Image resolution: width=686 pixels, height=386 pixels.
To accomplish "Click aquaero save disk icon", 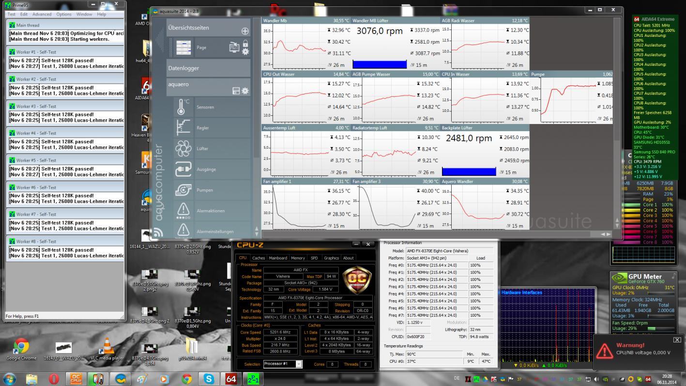I will coord(236,91).
